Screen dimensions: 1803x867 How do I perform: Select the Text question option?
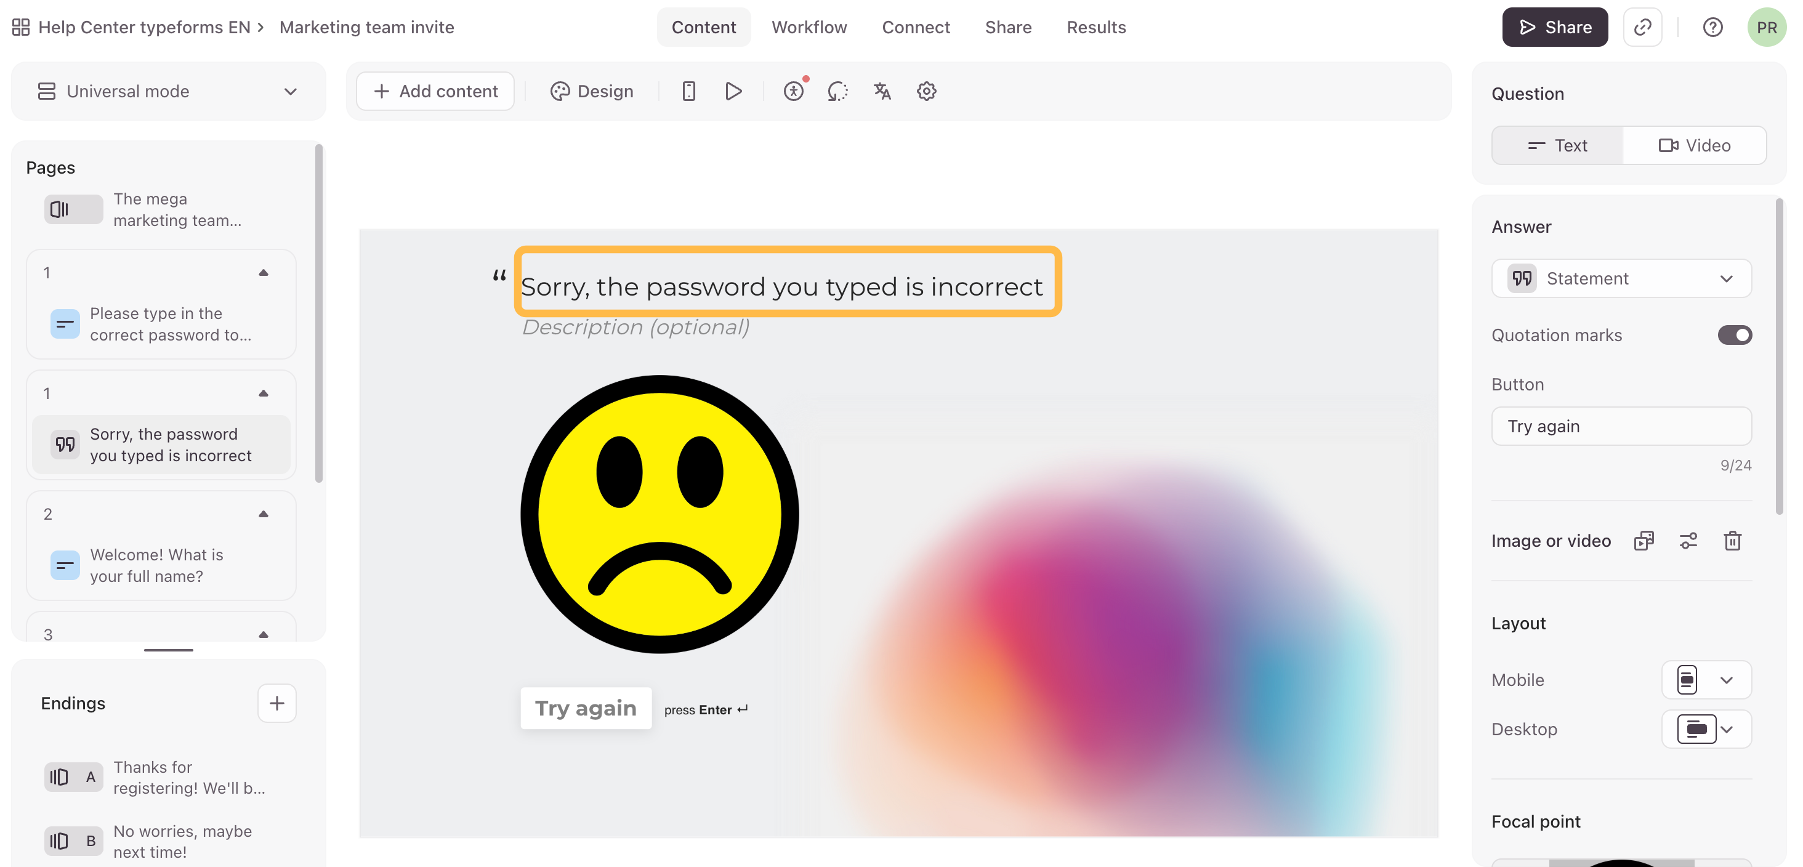point(1557,145)
